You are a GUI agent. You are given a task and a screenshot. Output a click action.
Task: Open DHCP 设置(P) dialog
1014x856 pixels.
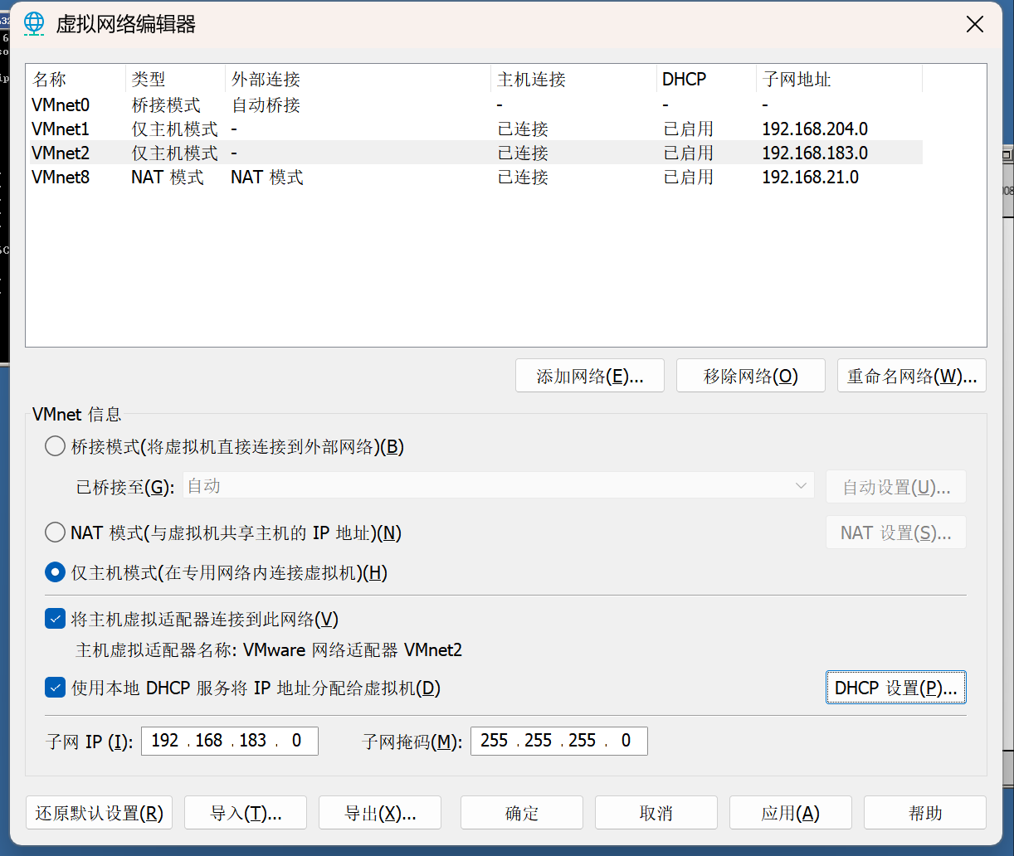[896, 688]
